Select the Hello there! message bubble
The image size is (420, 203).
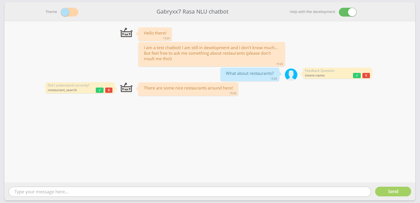155,34
